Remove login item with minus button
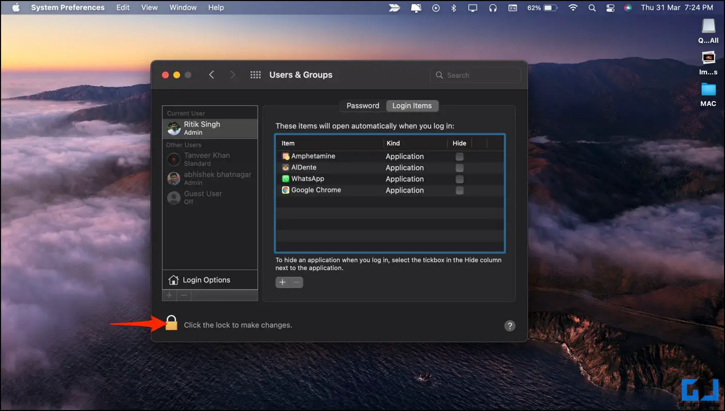The width and height of the screenshot is (725, 411). pos(296,282)
